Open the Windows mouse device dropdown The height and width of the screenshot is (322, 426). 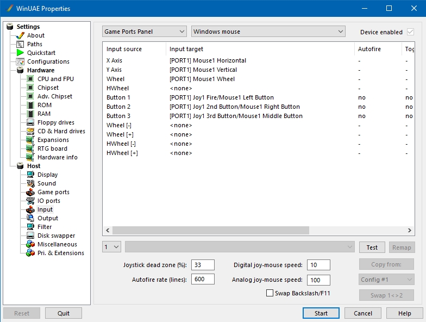pyautogui.click(x=268, y=32)
